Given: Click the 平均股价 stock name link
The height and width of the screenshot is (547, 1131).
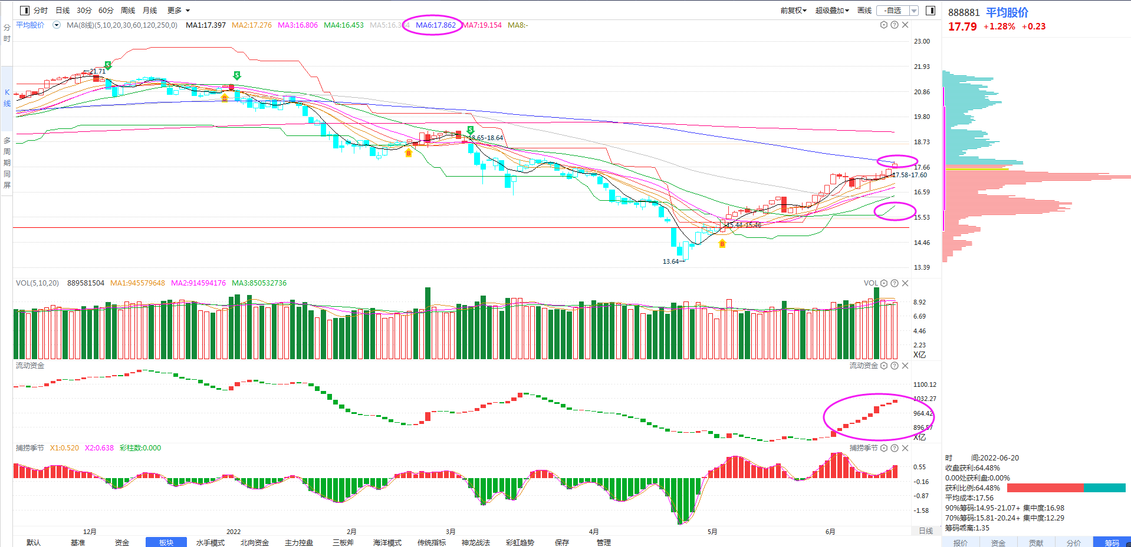Looking at the screenshot, I should point(1007,12).
